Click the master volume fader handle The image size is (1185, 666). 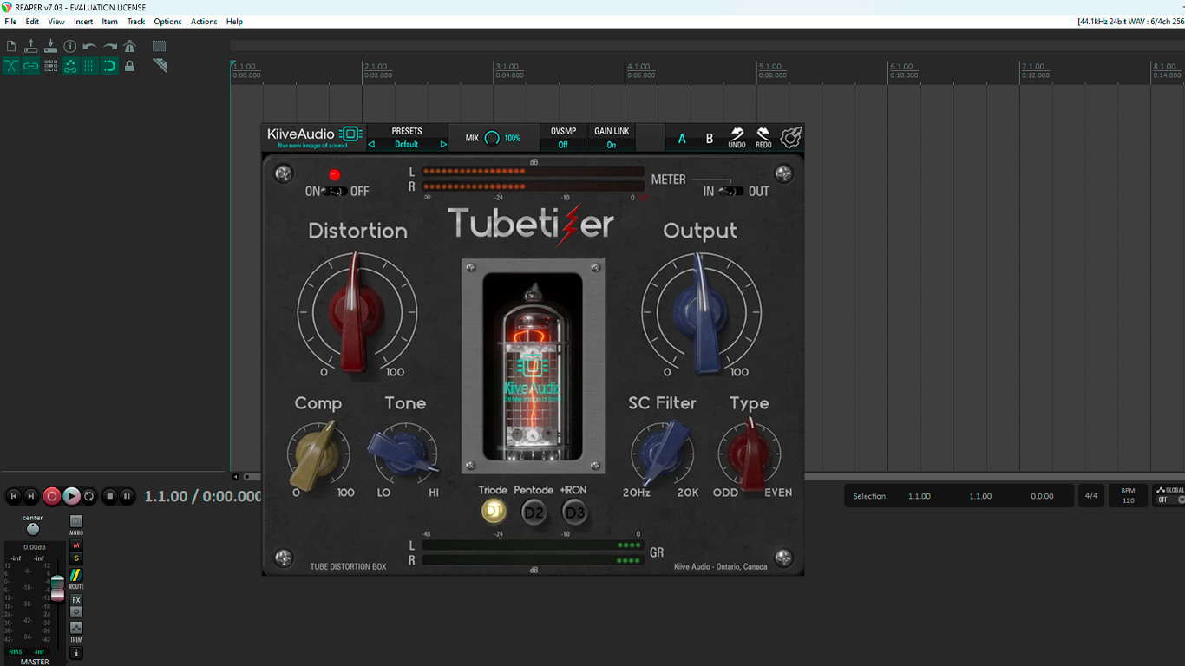tap(57, 587)
